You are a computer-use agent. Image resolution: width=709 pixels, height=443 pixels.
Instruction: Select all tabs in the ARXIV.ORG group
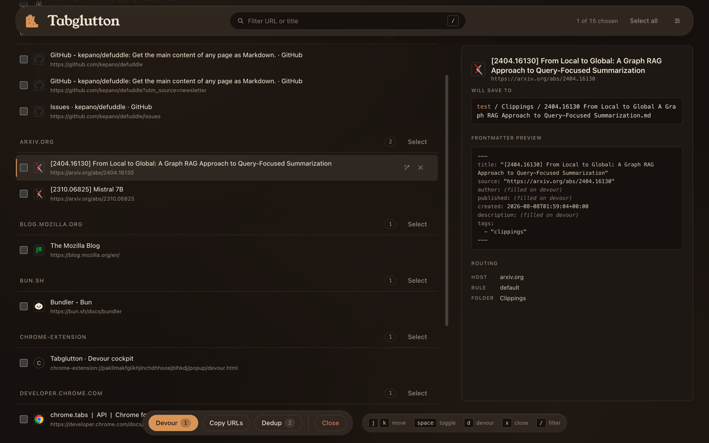[x=417, y=142]
